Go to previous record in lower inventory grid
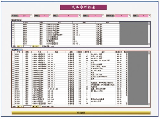This screenshot has width=160, height=119. pos(21,106)
